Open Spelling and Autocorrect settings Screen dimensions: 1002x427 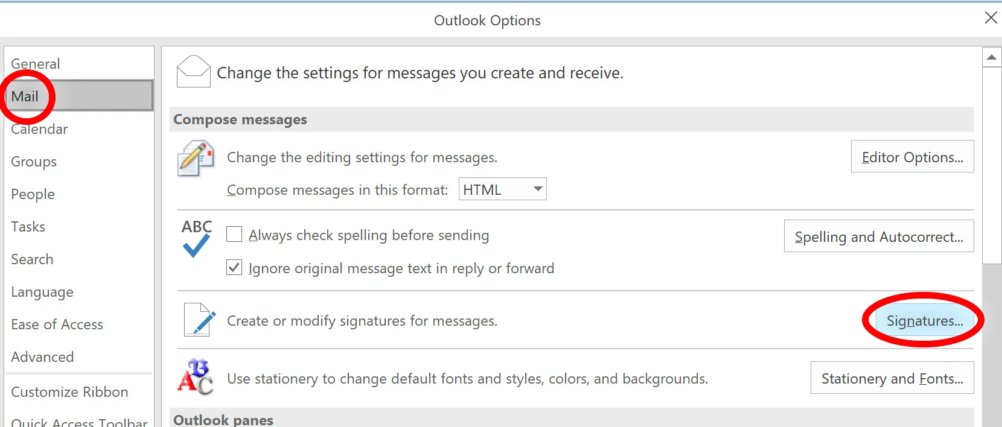click(879, 236)
